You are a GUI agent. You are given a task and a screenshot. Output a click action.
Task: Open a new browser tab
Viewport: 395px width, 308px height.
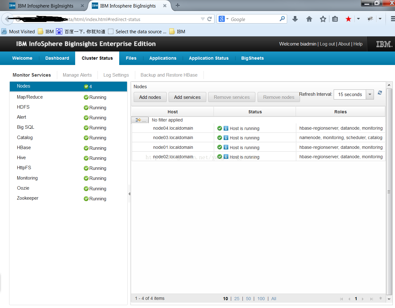tap(178, 5)
